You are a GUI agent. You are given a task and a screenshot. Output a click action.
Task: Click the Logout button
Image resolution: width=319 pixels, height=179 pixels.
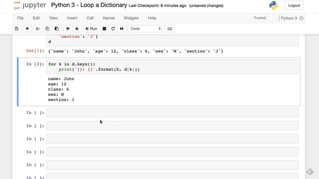click(294, 5)
